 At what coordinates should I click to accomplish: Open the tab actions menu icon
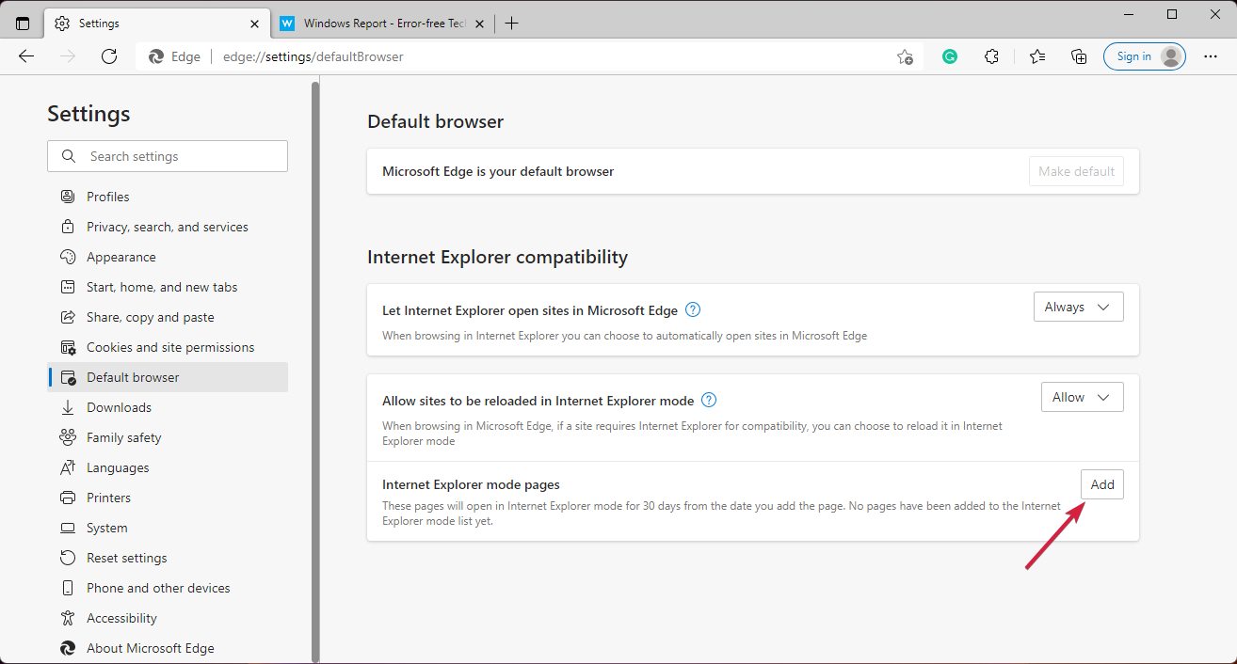pyautogui.click(x=21, y=23)
